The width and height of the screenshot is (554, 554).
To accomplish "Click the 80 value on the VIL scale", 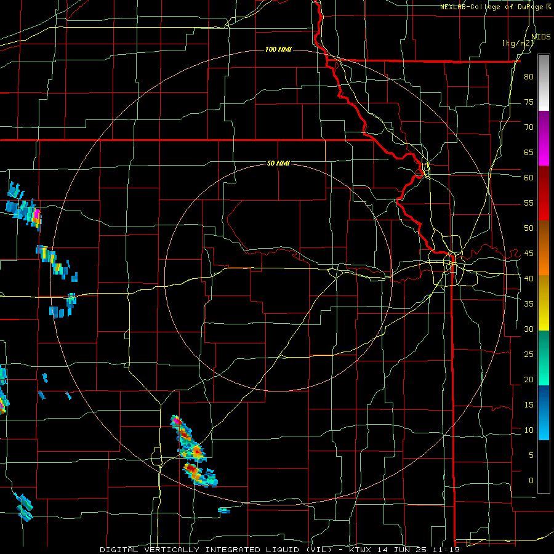I will point(529,77).
